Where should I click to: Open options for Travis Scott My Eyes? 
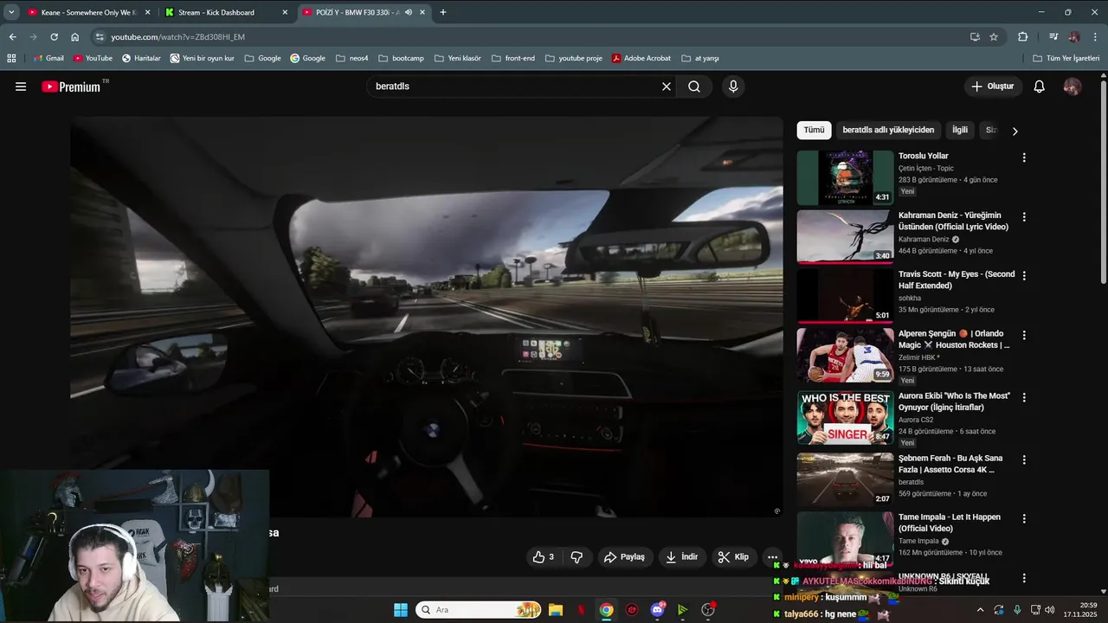(x=1024, y=275)
